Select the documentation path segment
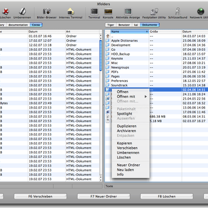This screenshot has height=208, width=208. coord(18,25)
